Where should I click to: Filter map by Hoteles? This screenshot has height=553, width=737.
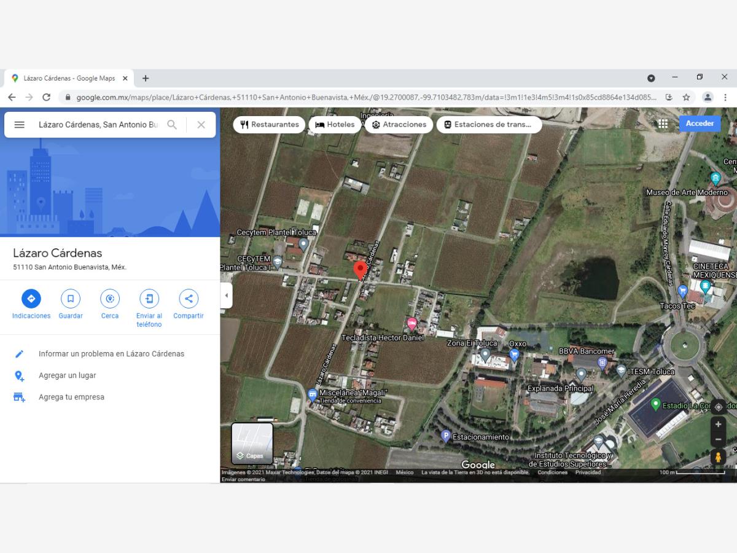point(335,125)
